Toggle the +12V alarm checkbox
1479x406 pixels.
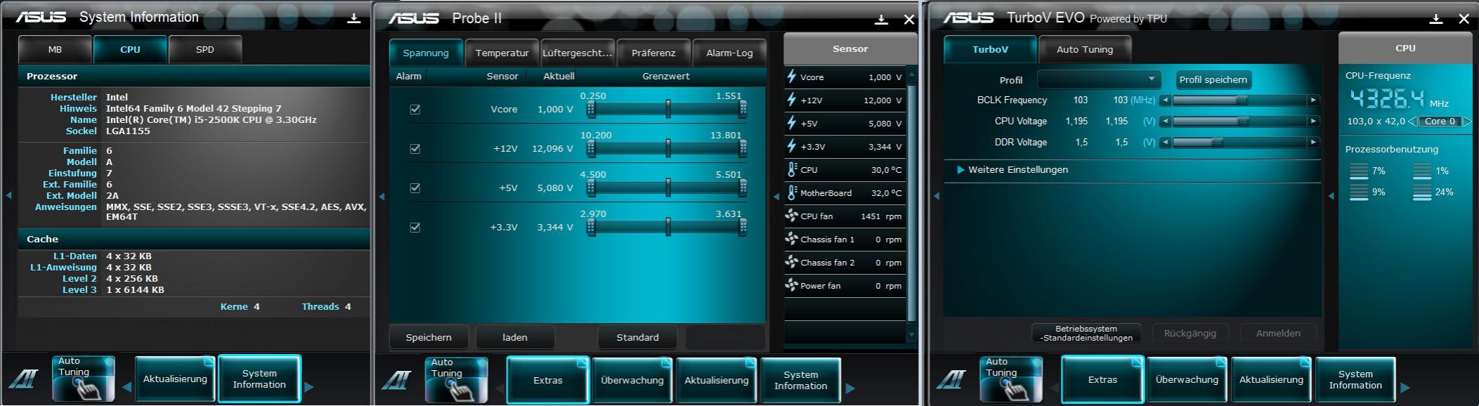[x=415, y=148]
